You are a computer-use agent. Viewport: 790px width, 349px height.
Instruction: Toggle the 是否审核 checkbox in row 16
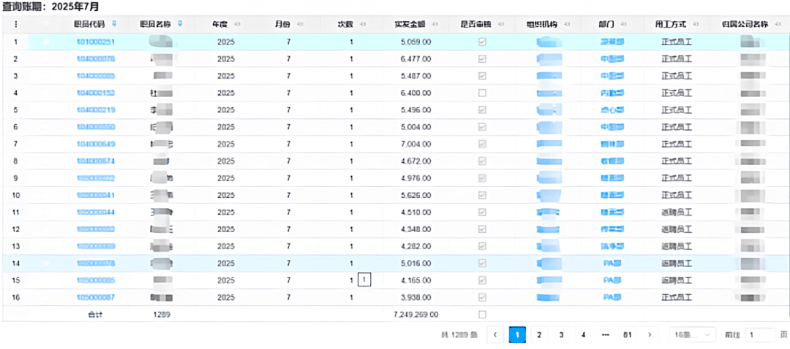pyautogui.click(x=482, y=297)
